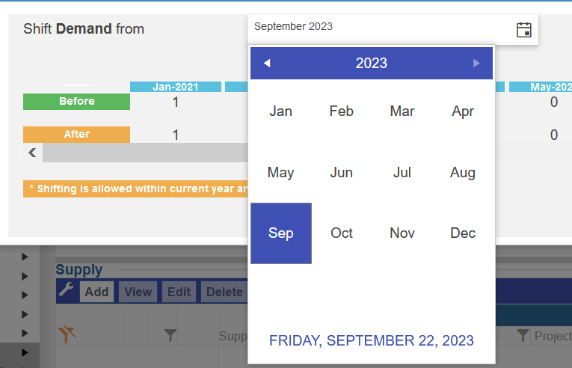Select Jun in the calendar
This screenshot has height=368, width=572.
coord(342,173)
